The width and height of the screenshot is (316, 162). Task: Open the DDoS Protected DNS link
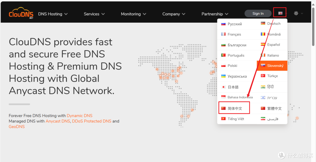pos(92,121)
